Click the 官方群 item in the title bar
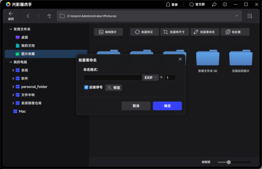262x169 pixels. click(x=197, y=4)
